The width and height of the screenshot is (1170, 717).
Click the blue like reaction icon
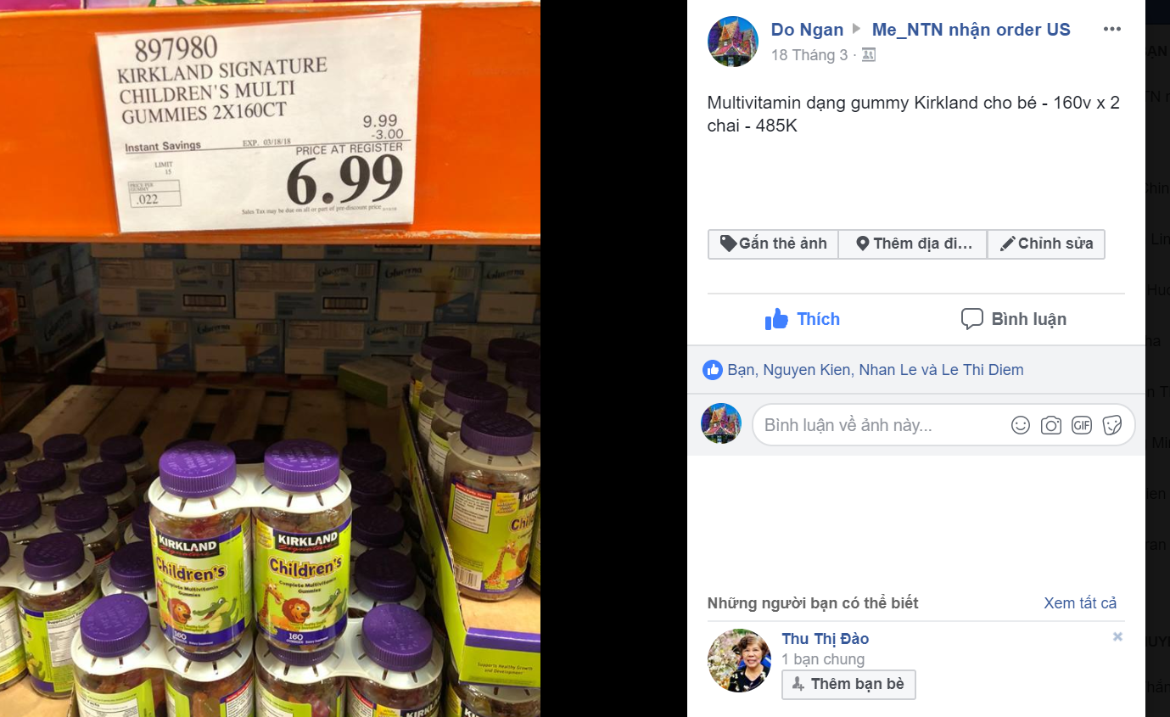(713, 370)
